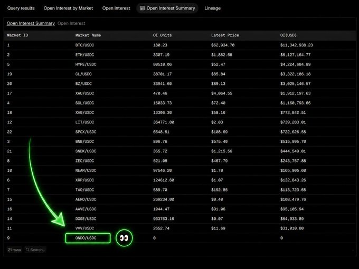The width and height of the screenshot is (359, 269).
Task: Click the grey Open Interest sub-link
Action: click(x=71, y=23)
